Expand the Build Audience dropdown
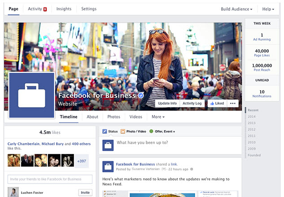 [236, 9]
